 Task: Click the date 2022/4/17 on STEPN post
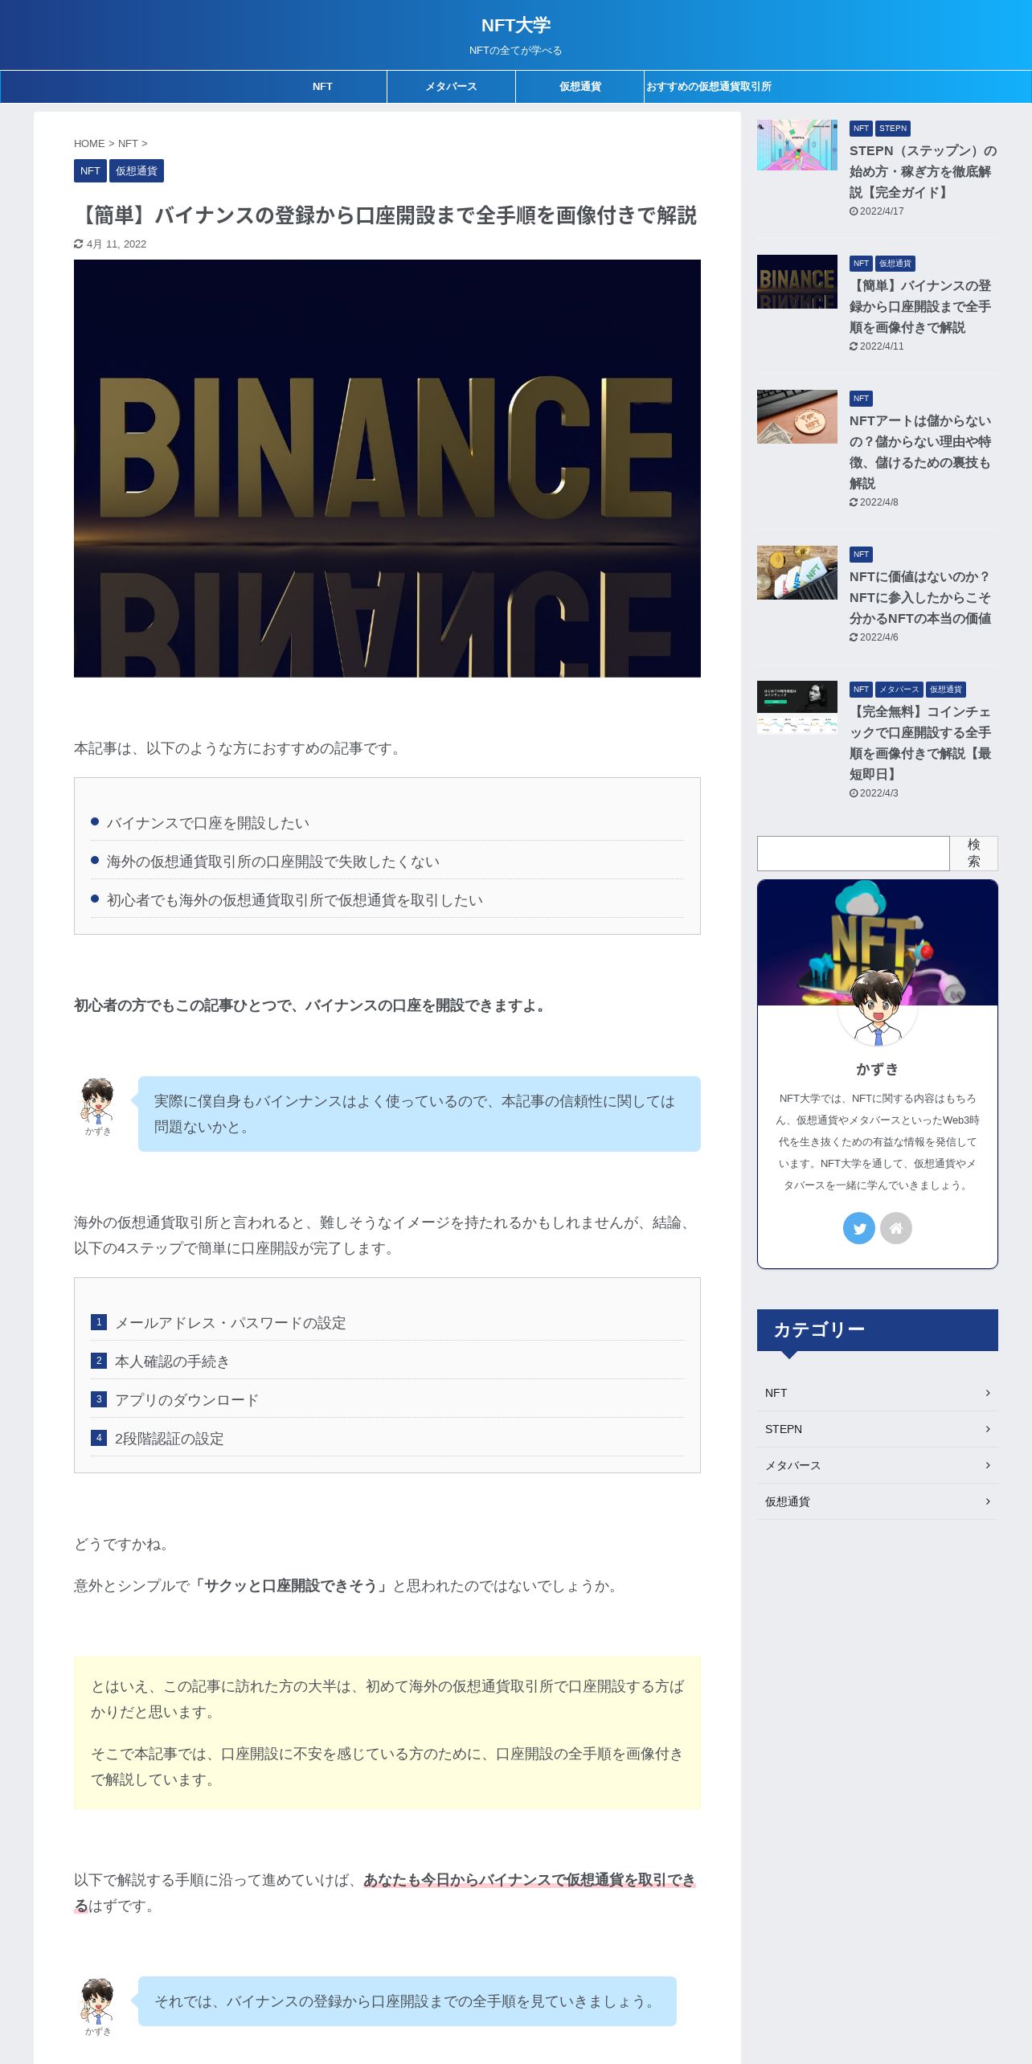pos(882,211)
